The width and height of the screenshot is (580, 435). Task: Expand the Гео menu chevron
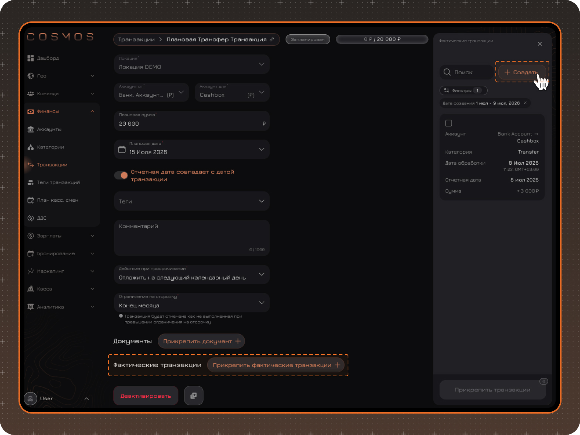(92, 76)
